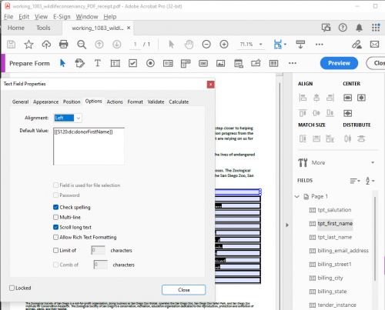Switch to the Calculate tab
Screen dimensions: 385x310
point(179,102)
